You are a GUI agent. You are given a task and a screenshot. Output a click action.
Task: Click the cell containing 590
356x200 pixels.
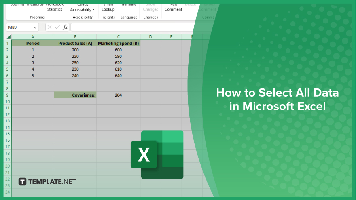tap(118, 56)
